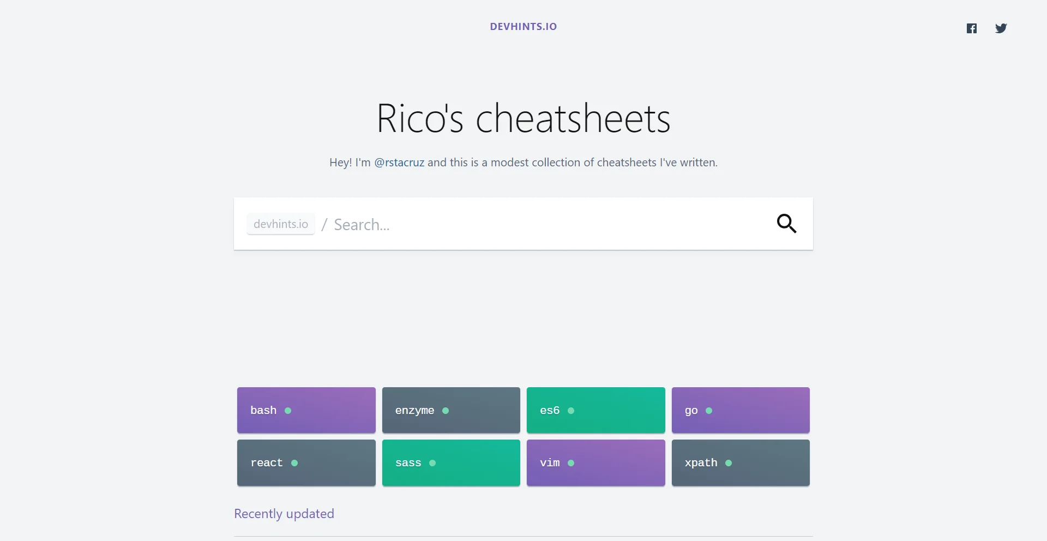The image size is (1047, 541).
Task: Click the devhints.io prefix badge
Action: [x=281, y=224]
